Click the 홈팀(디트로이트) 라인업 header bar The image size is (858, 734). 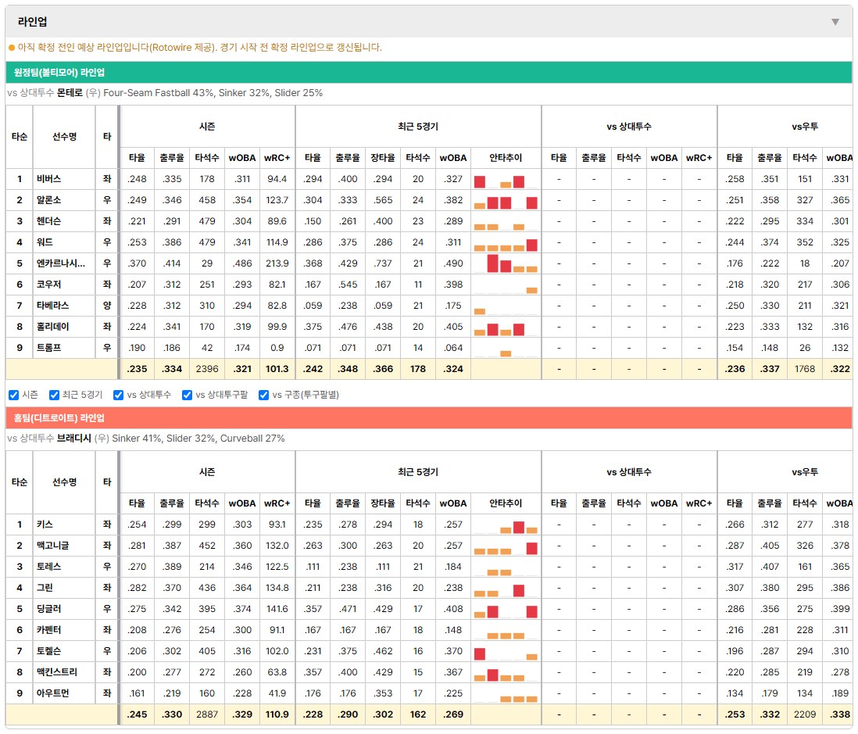tap(428, 417)
